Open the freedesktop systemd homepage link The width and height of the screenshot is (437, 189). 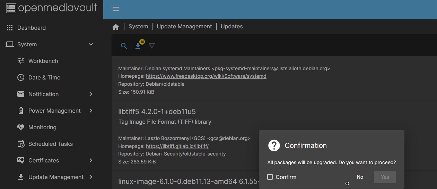coord(206,76)
